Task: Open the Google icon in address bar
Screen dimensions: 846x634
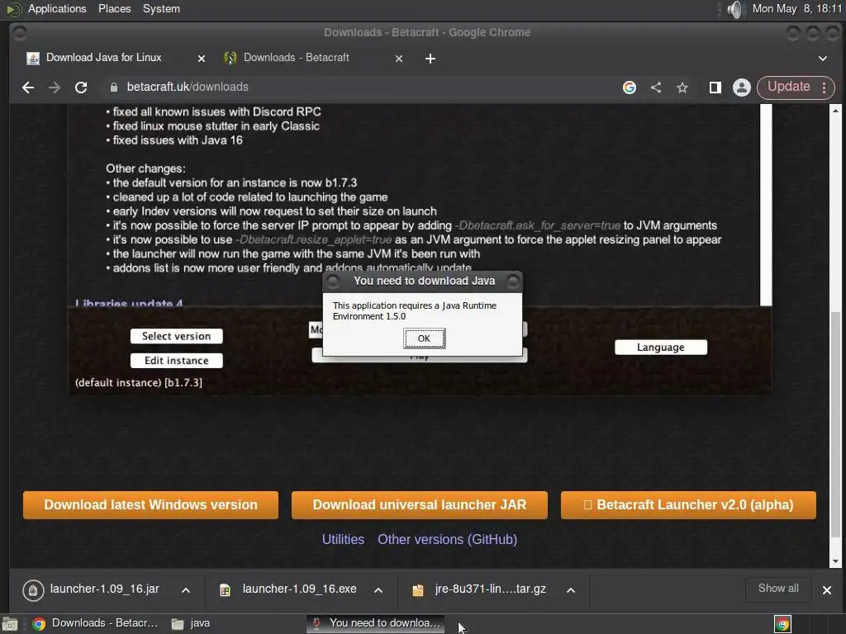Action: pos(629,88)
